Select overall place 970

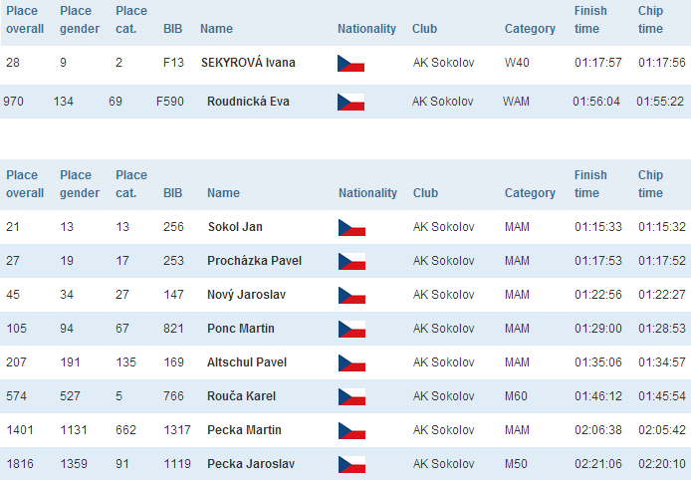(13, 102)
